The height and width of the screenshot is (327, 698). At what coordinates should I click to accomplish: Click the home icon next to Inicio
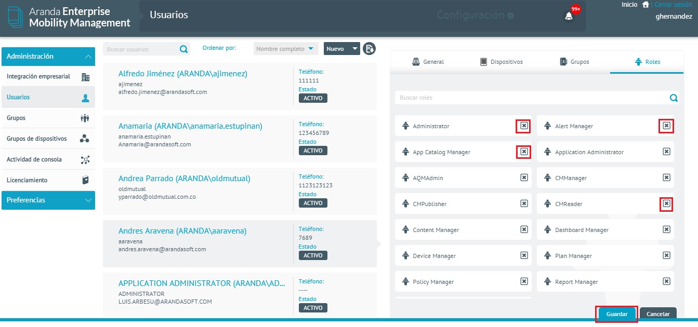click(x=646, y=5)
